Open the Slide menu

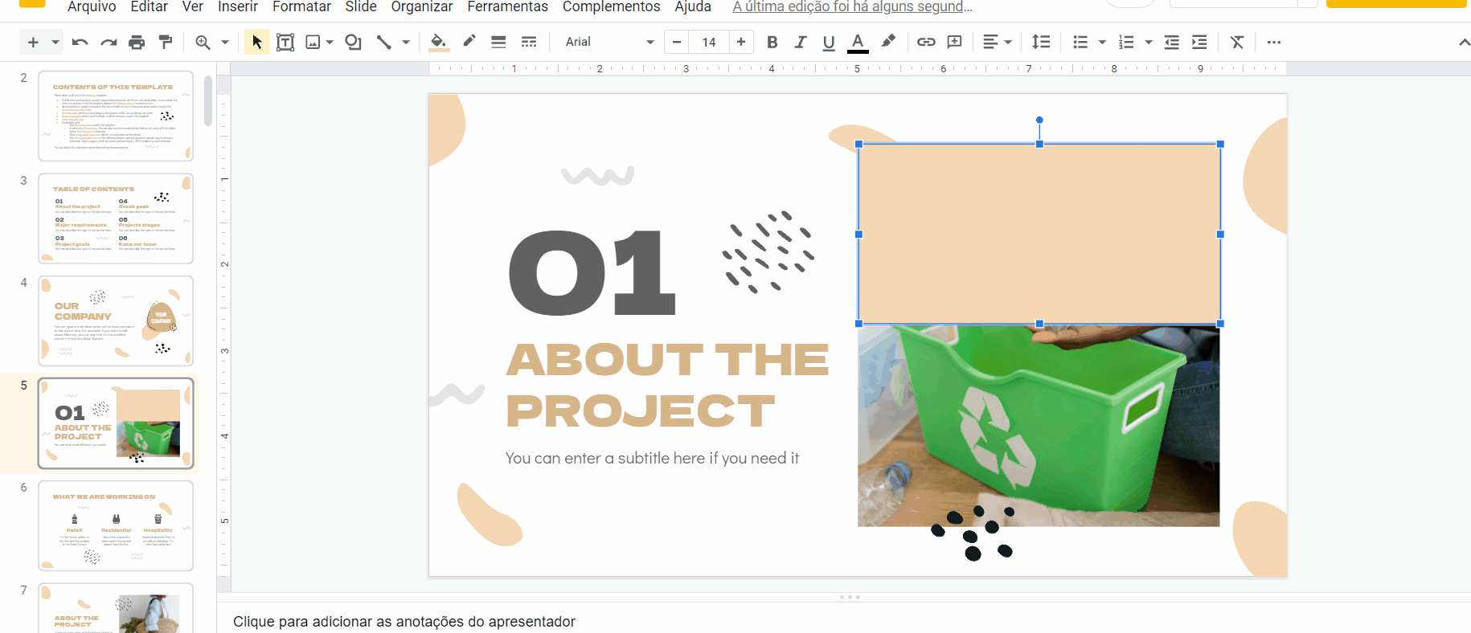pyautogui.click(x=361, y=7)
